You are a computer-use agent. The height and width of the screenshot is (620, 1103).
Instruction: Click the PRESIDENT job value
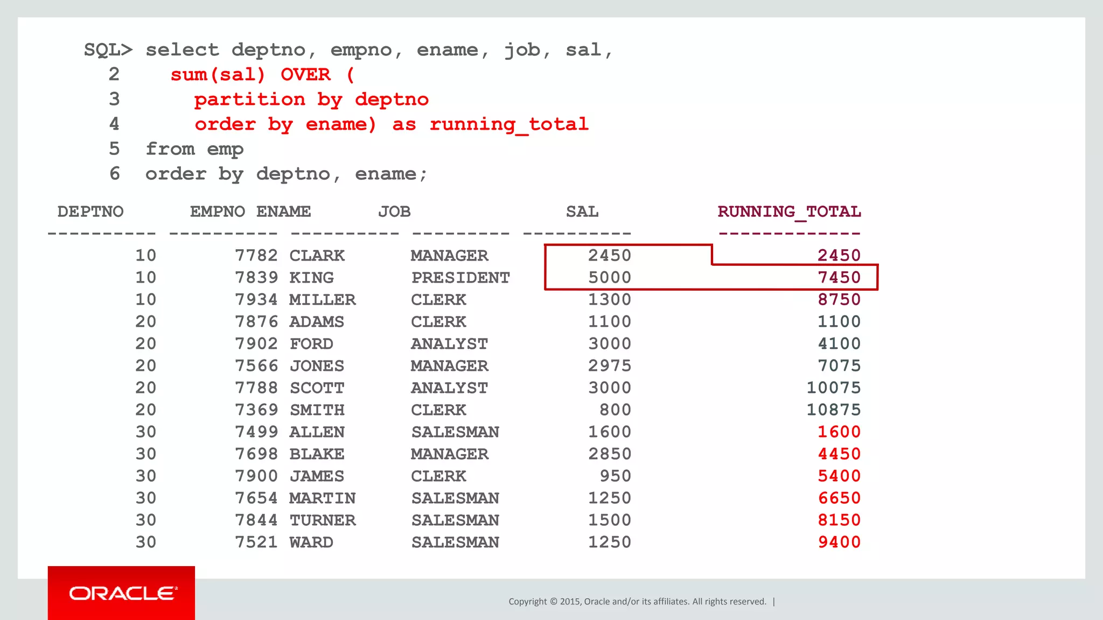click(x=460, y=278)
